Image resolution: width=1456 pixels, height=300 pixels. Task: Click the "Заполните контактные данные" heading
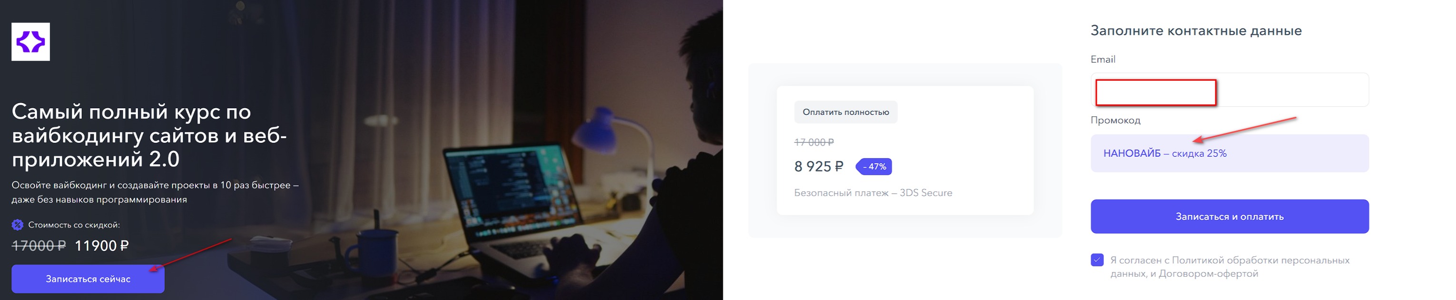click(1196, 30)
